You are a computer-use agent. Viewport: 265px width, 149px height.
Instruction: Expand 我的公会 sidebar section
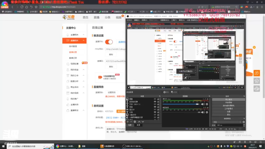click(x=83, y=75)
